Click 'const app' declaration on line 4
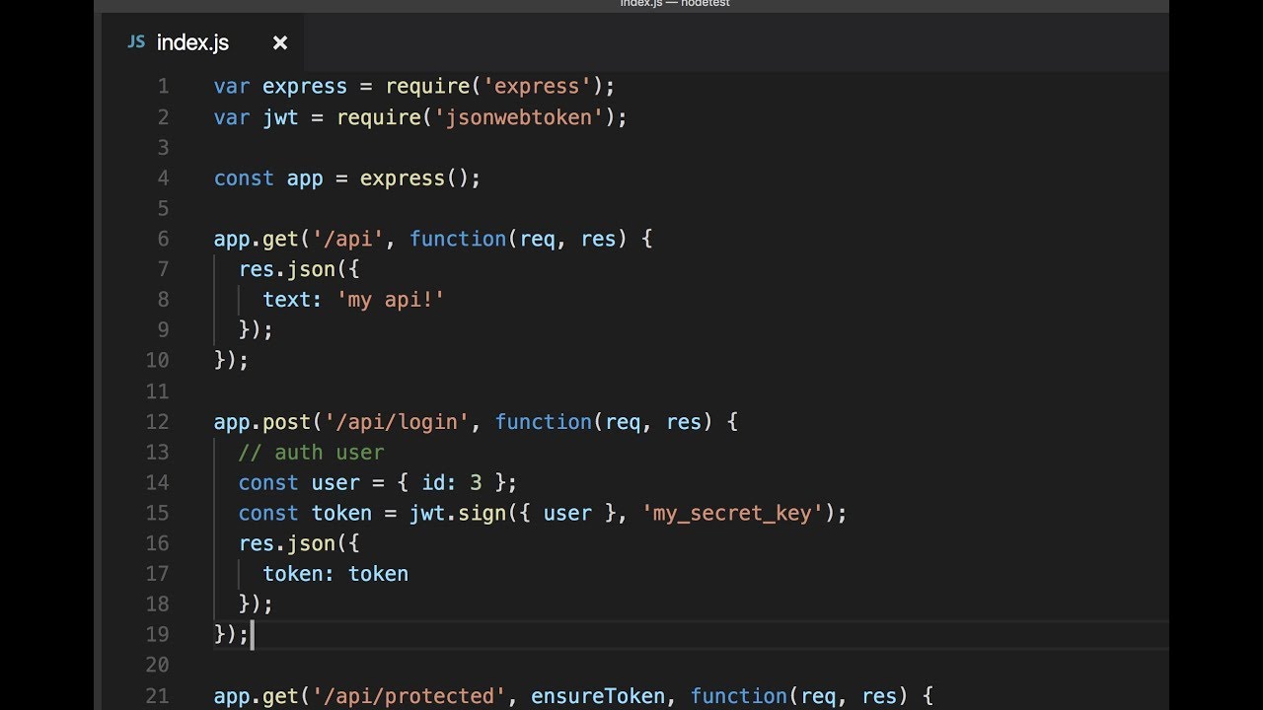Screen dimensions: 1263x710 point(268,178)
